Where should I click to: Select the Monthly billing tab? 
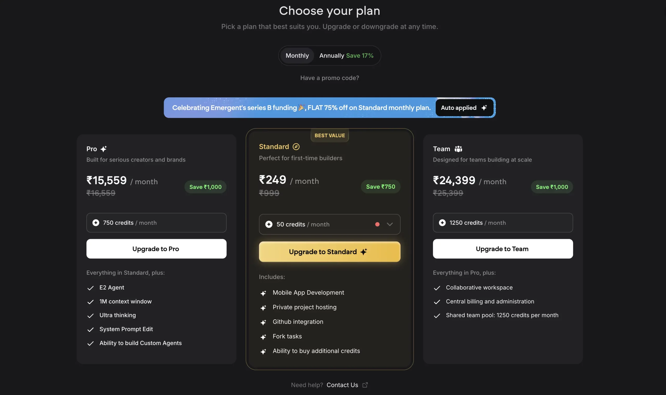click(297, 55)
